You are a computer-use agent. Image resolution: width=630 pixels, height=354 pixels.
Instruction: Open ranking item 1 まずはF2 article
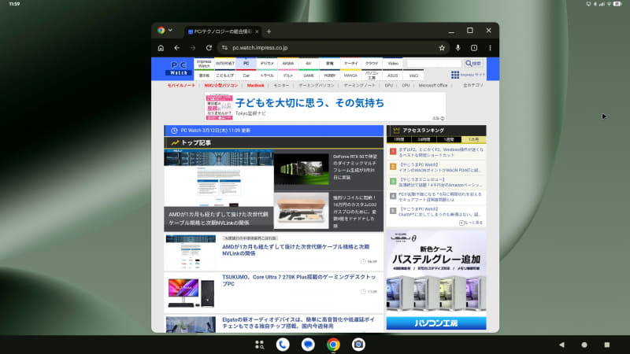(x=441, y=152)
